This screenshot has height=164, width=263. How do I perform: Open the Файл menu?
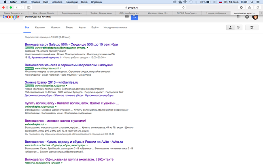point(24,2)
